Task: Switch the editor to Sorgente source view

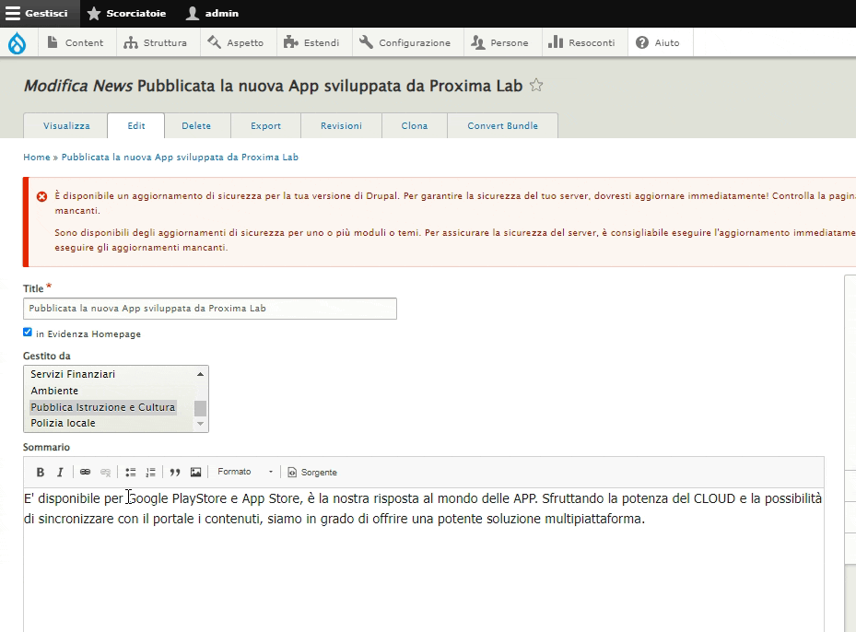Action: tap(311, 473)
